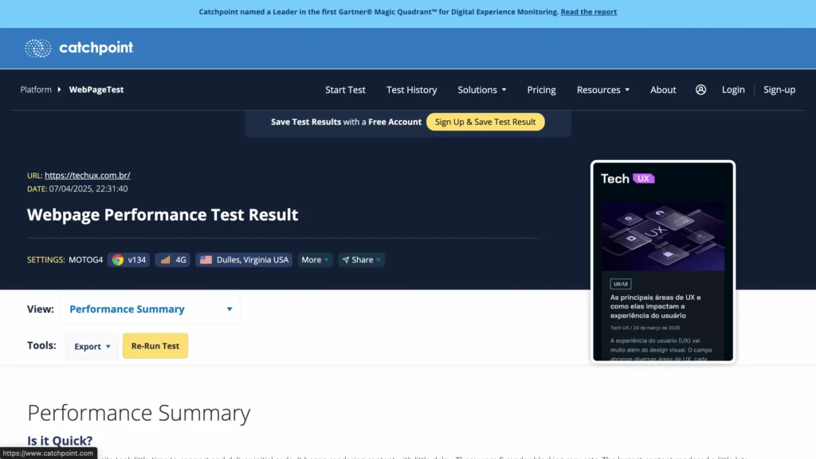816x459 pixels.
Task: Click the Performance Summary section heading
Action: point(139,414)
